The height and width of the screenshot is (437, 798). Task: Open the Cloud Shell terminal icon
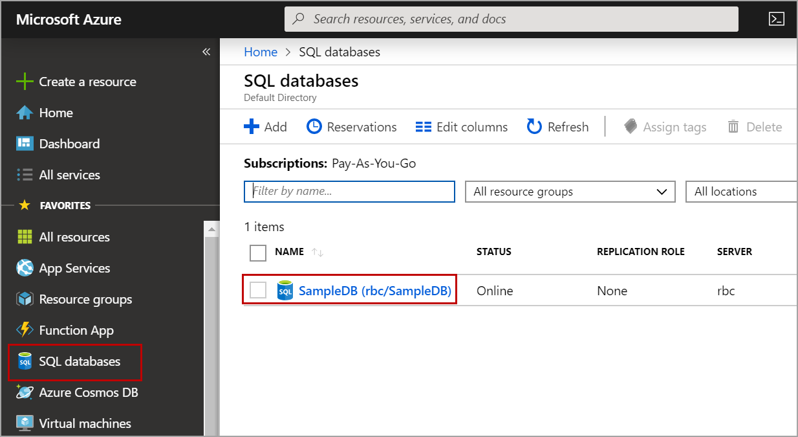[777, 19]
